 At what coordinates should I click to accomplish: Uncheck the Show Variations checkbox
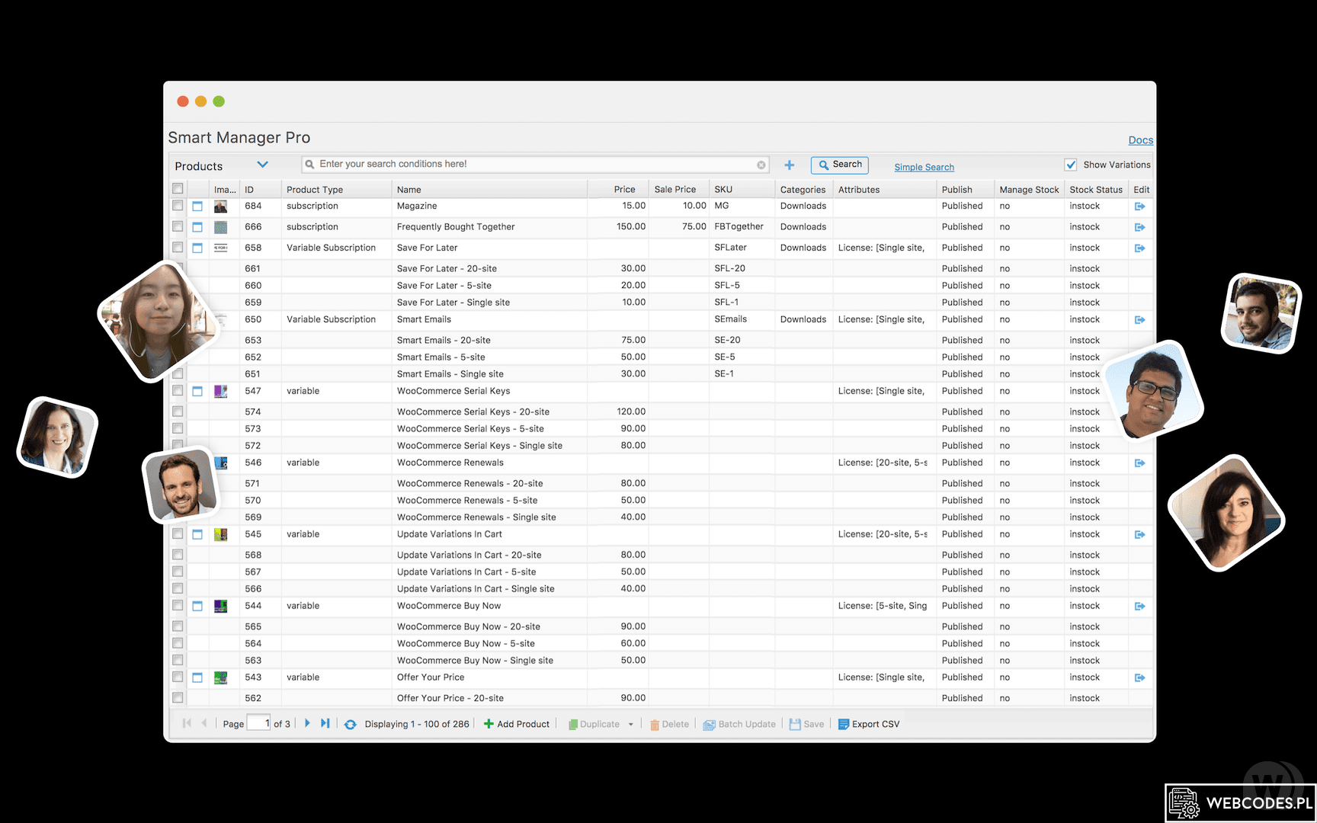(x=1071, y=165)
